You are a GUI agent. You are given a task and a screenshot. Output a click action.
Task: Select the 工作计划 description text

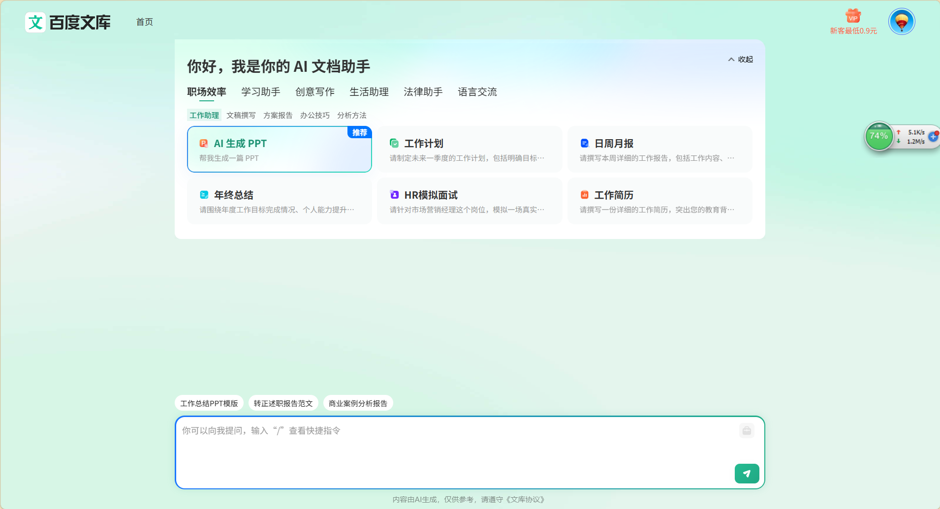tap(467, 158)
